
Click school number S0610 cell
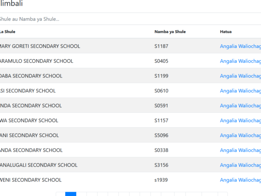tap(161, 91)
